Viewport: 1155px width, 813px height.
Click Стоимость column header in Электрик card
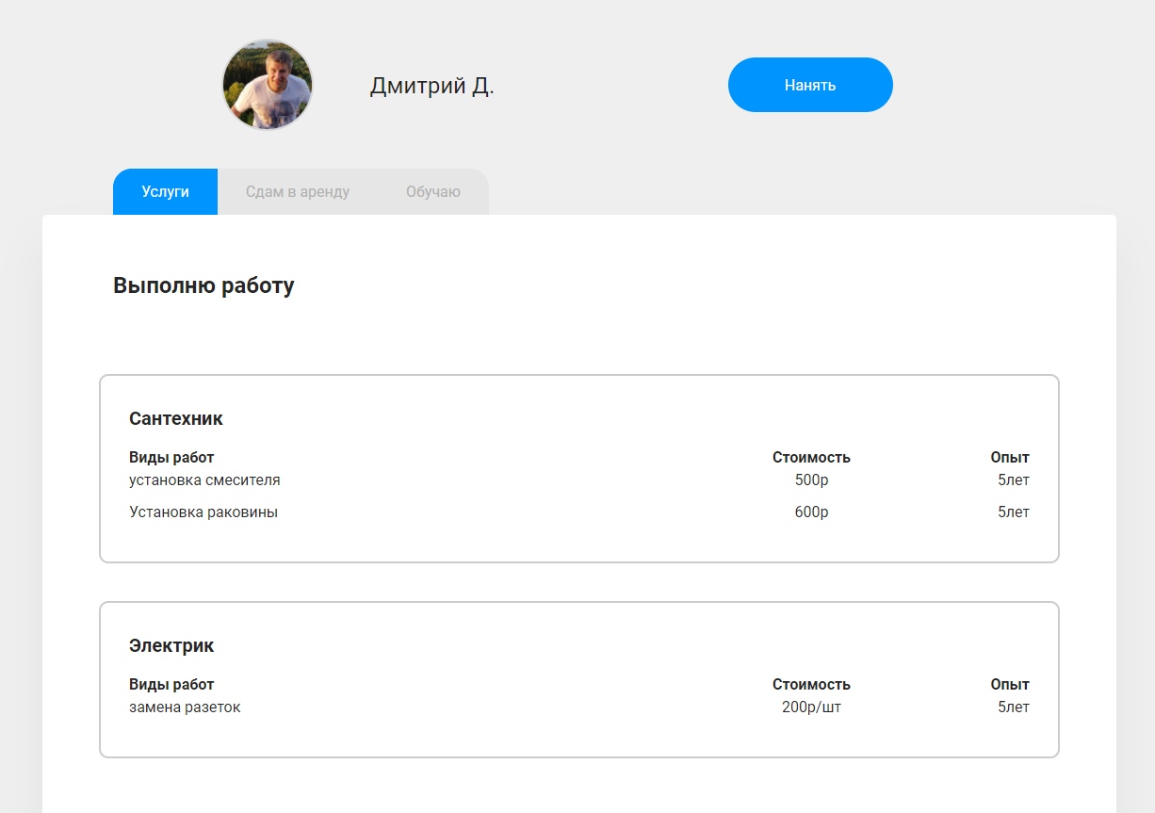811,685
